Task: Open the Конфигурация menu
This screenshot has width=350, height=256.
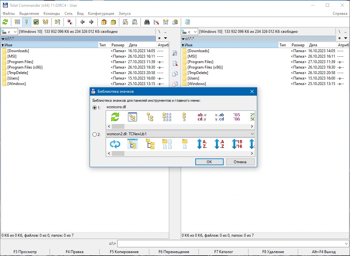Action: (x=101, y=14)
